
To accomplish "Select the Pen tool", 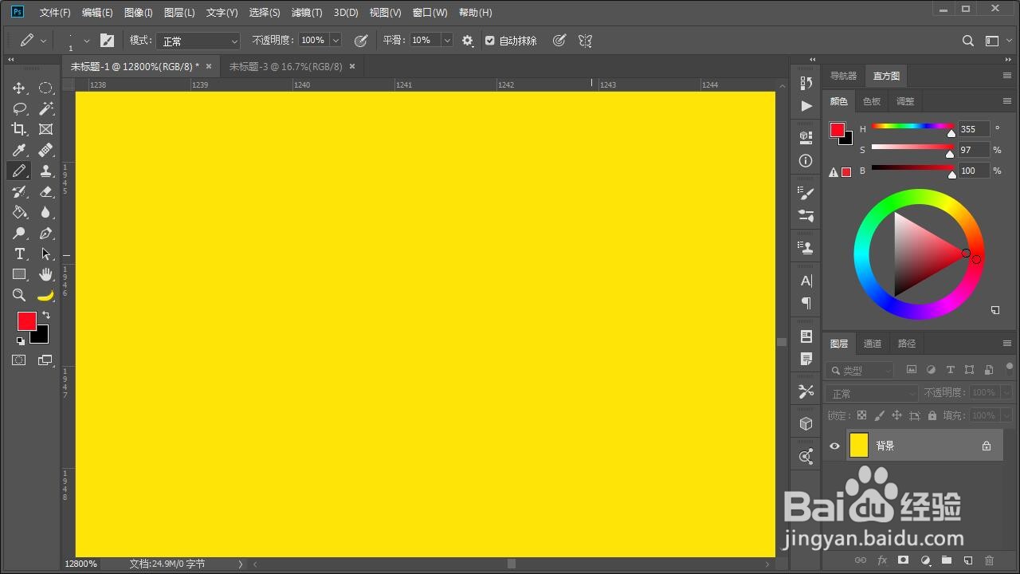I will click(x=45, y=233).
